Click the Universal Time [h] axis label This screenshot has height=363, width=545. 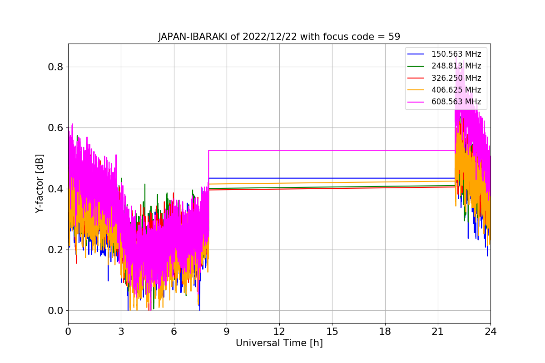pos(279,343)
